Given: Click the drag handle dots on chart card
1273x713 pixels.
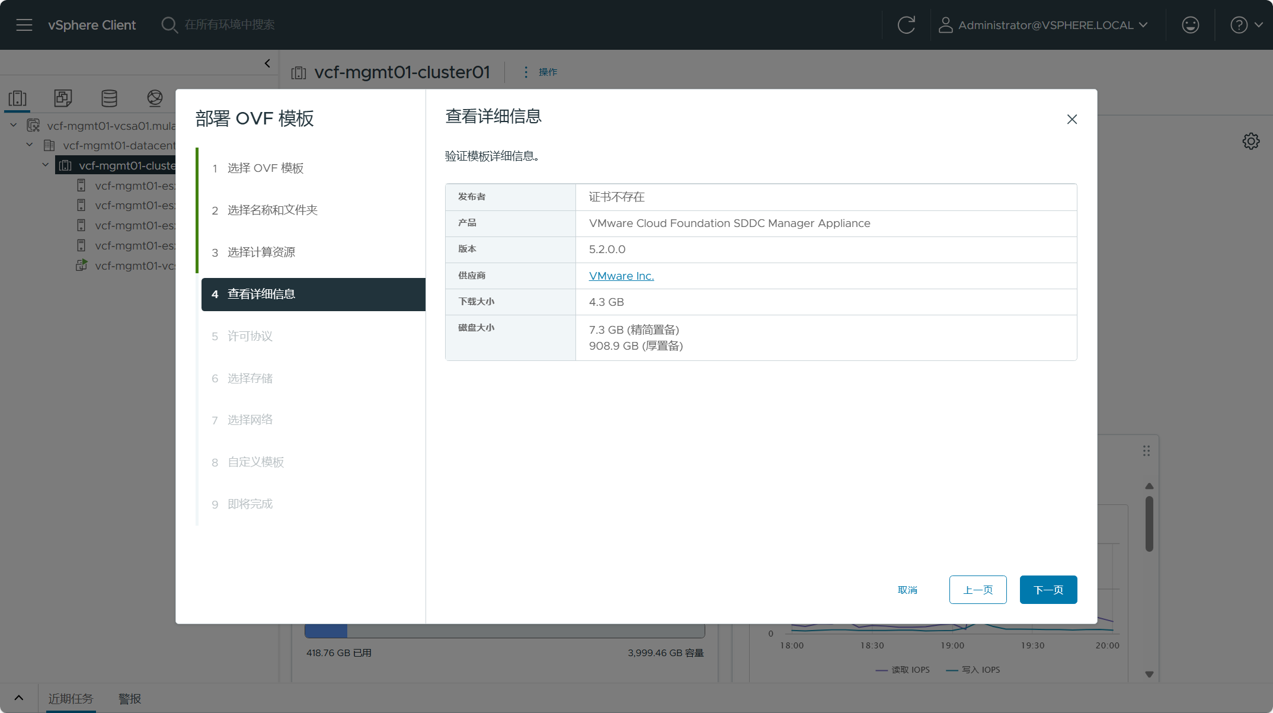Looking at the screenshot, I should click(x=1146, y=451).
